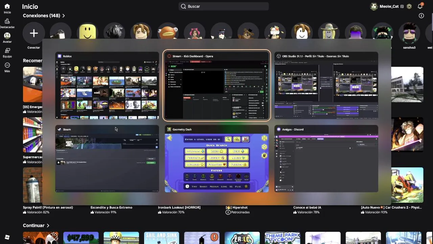Image resolution: width=433 pixels, height=244 pixels.
Task: Switch to the OBS Studio window thumbnail
Action: [x=326, y=86]
